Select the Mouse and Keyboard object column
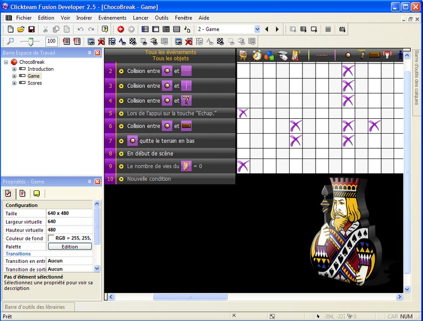 [283, 55]
